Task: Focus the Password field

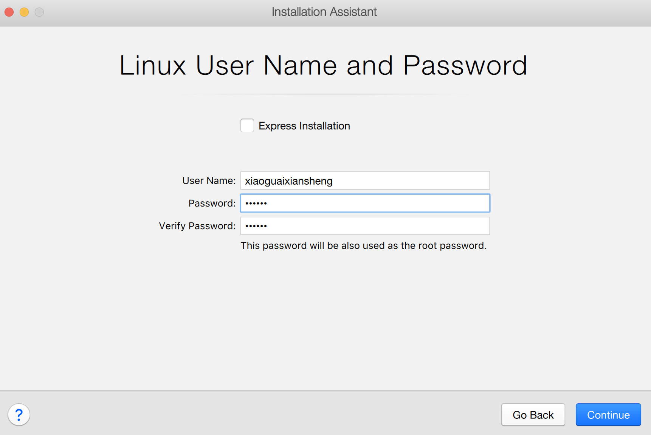Action: point(365,203)
